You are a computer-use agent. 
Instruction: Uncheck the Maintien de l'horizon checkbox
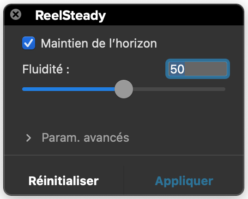coord(29,43)
